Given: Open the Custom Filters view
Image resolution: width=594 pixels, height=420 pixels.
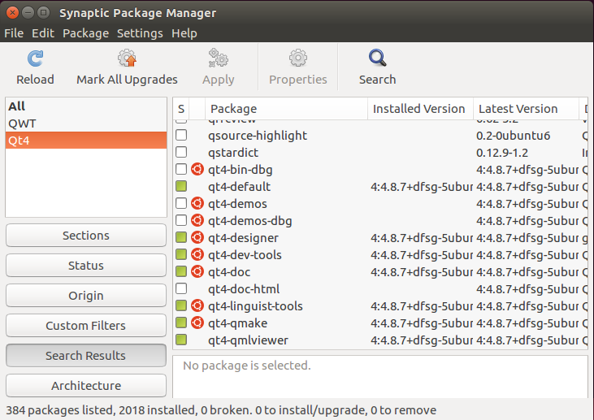Looking at the screenshot, I should click(x=86, y=325).
